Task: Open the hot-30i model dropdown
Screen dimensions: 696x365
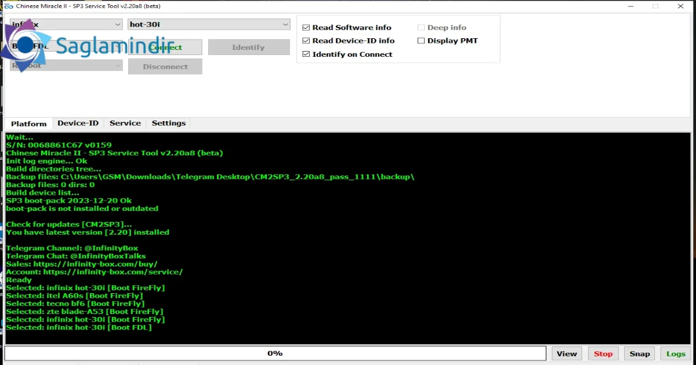Action: point(209,24)
